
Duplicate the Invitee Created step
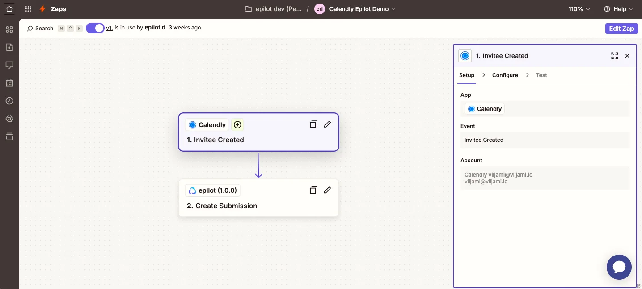pos(313,124)
